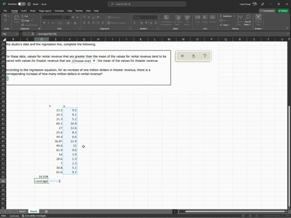Click the question mark help button

click(x=205, y=56)
